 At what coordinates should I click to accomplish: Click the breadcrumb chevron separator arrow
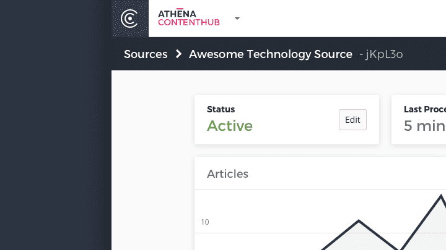(178, 54)
